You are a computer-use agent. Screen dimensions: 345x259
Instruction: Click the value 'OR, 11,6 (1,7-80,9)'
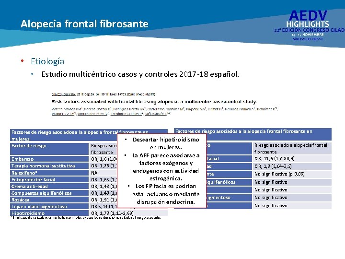[275, 159]
